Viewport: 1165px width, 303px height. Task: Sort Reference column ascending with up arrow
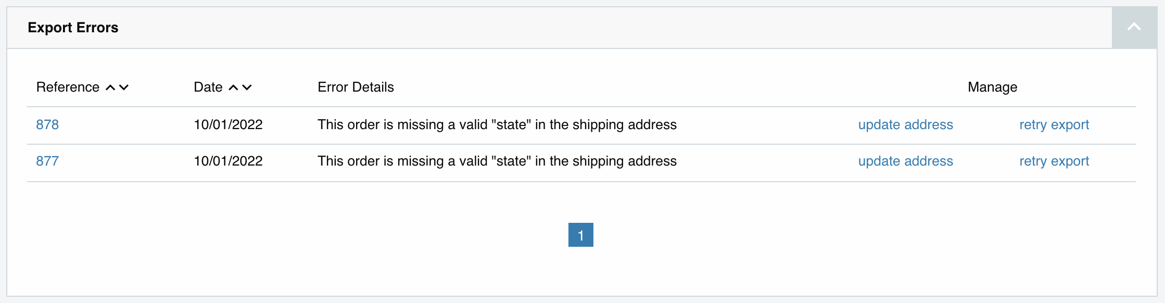click(x=110, y=87)
